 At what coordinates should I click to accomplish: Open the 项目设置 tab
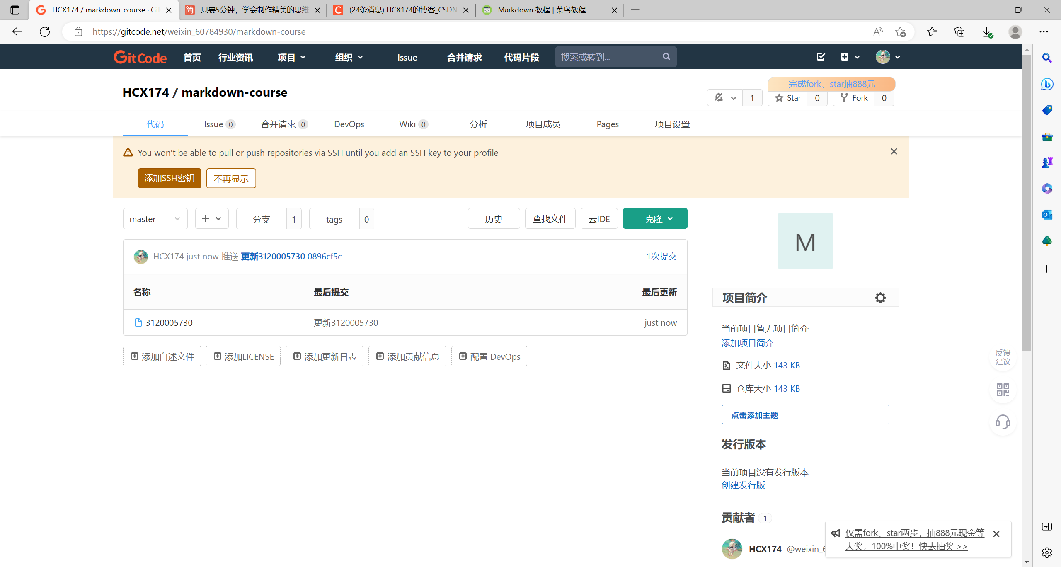[x=672, y=124]
